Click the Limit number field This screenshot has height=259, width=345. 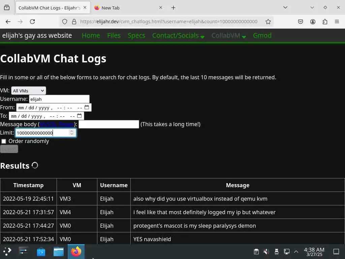(45, 133)
